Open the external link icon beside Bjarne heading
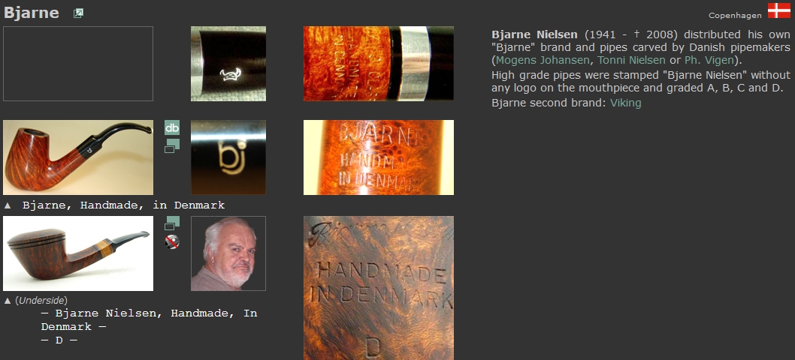The width and height of the screenshot is (795, 360). pyautogui.click(x=78, y=13)
